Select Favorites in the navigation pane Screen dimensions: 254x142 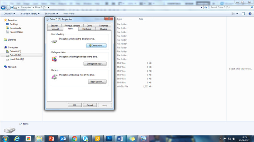point(12,20)
